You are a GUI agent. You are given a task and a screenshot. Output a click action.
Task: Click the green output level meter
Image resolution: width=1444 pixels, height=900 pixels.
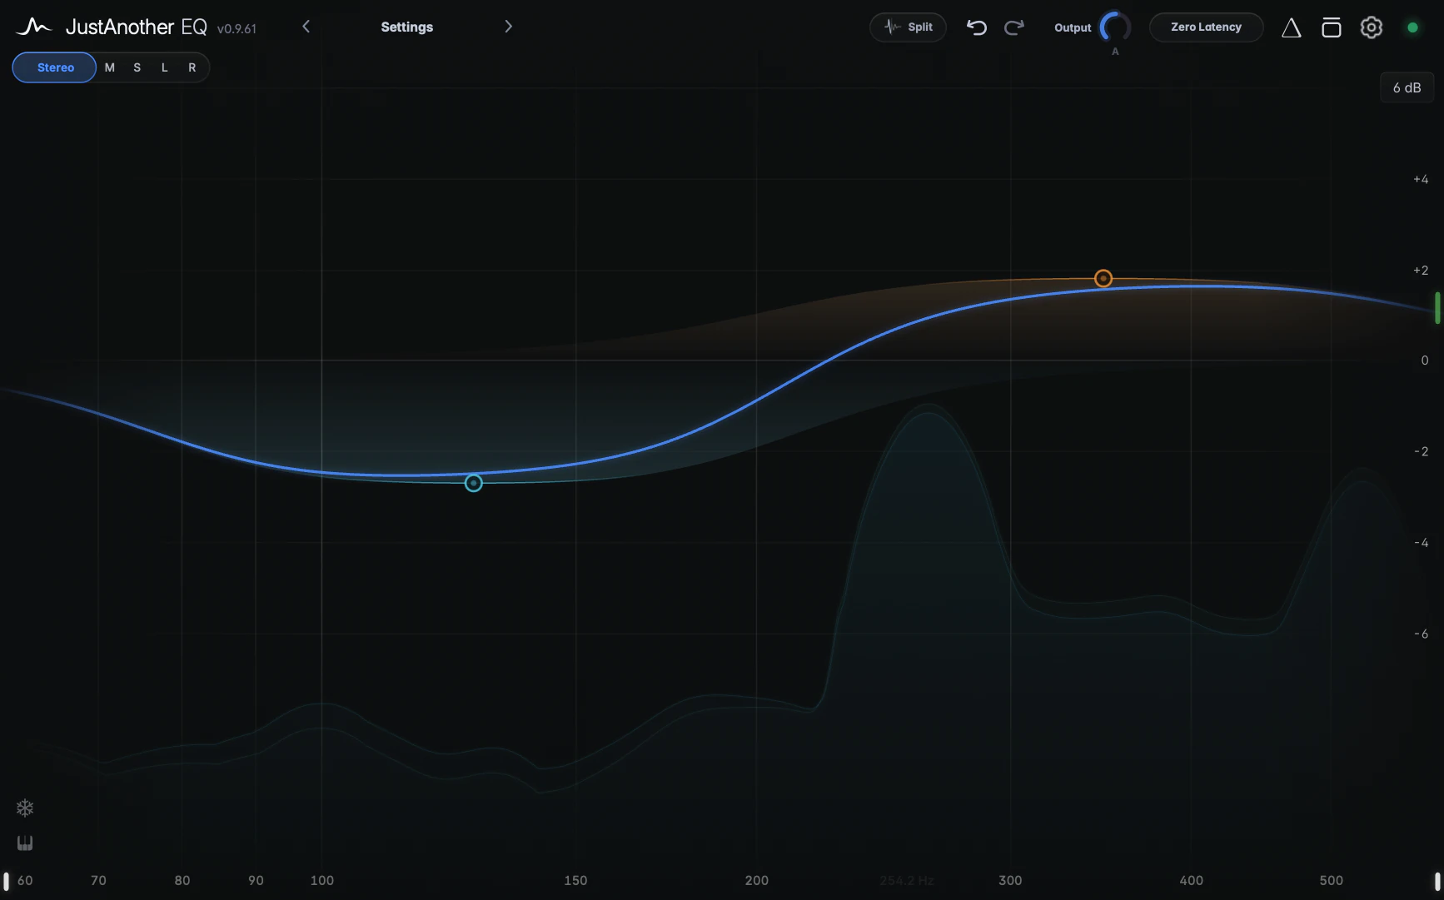[x=1438, y=308]
